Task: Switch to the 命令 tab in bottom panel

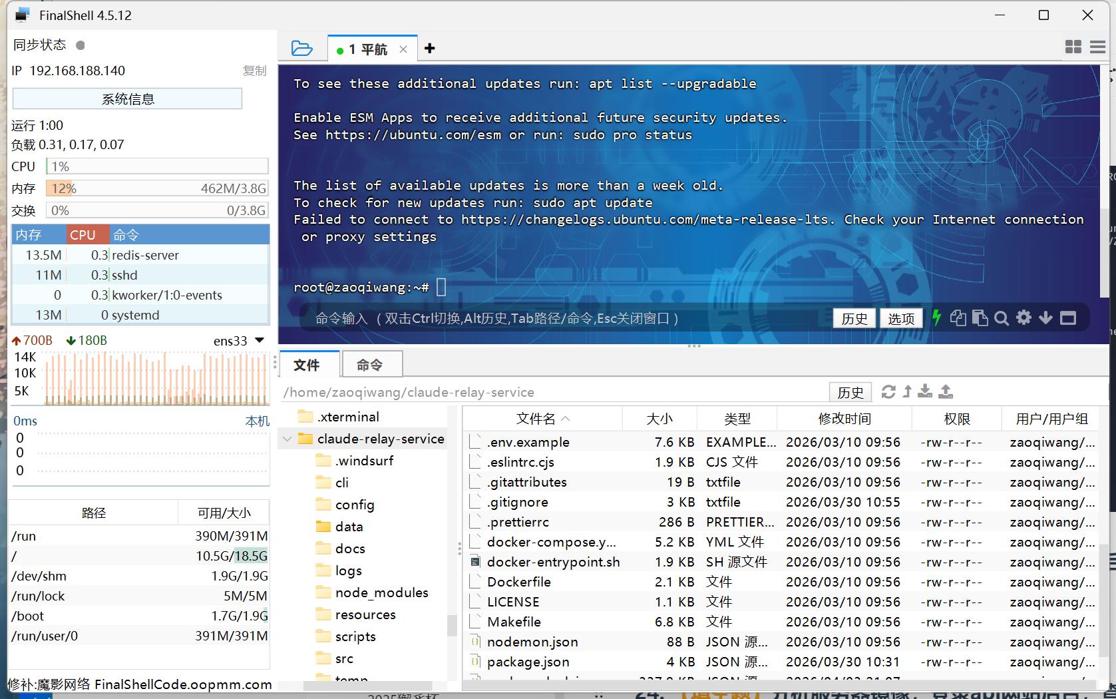Action: [370, 365]
